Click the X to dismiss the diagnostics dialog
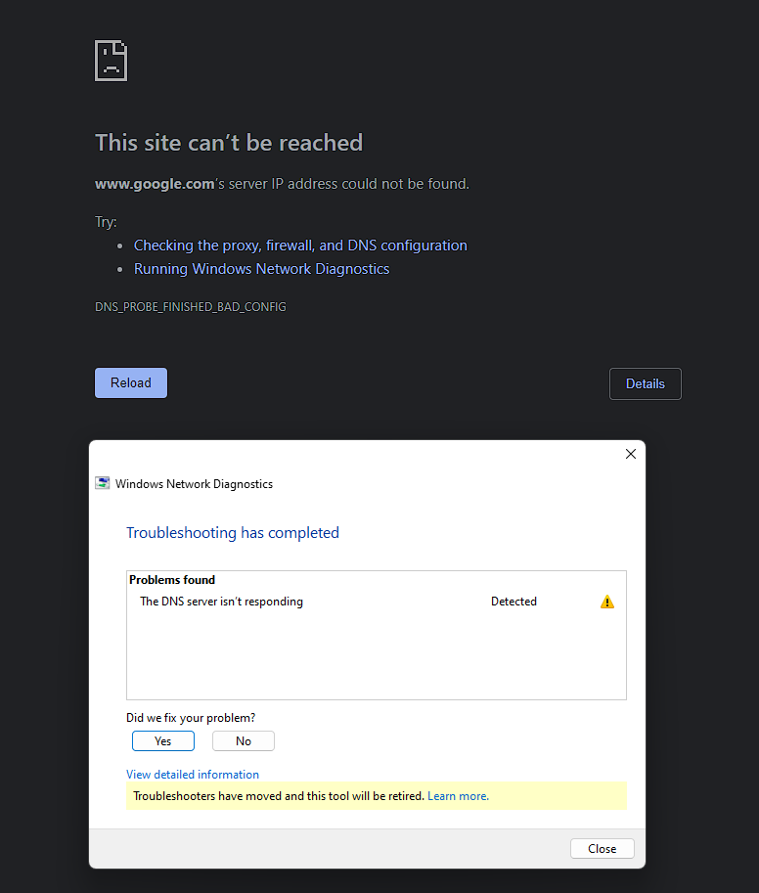 (x=630, y=454)
